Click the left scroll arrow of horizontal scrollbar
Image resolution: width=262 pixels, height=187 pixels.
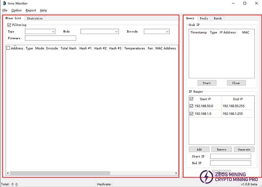(8, 173)
